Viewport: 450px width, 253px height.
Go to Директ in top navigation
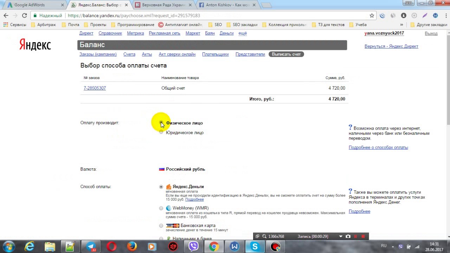point(86,33)
